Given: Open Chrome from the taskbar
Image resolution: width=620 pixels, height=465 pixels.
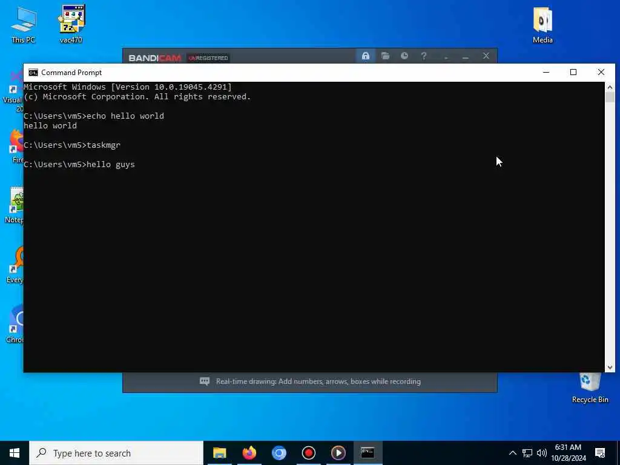Looking at the screenshot, I should point(279,453).
